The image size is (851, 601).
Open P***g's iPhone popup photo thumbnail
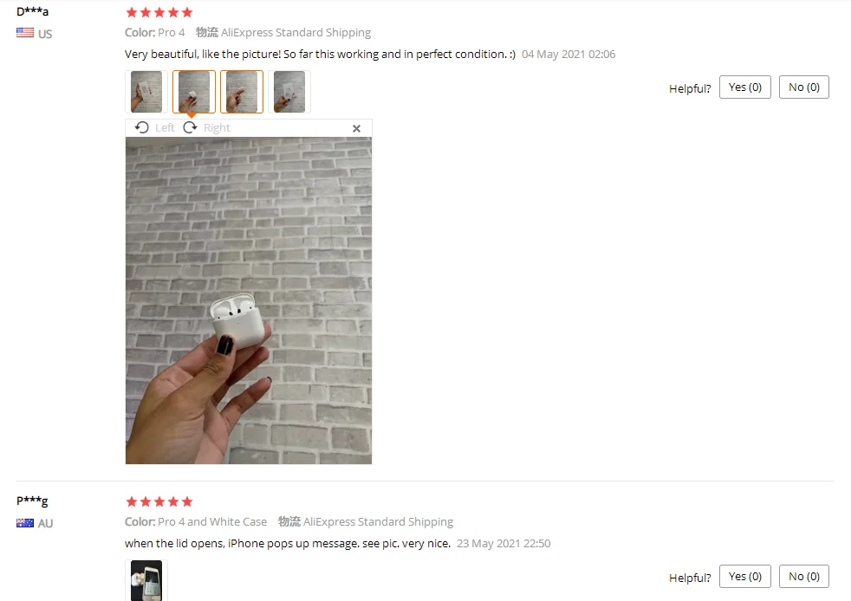[146, 580]
